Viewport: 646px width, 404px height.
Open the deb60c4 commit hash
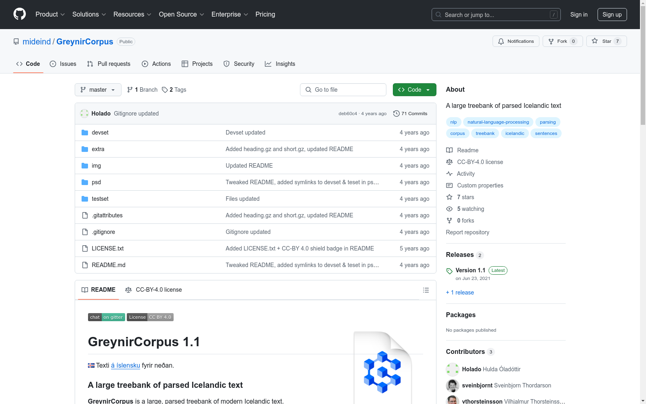348,114
